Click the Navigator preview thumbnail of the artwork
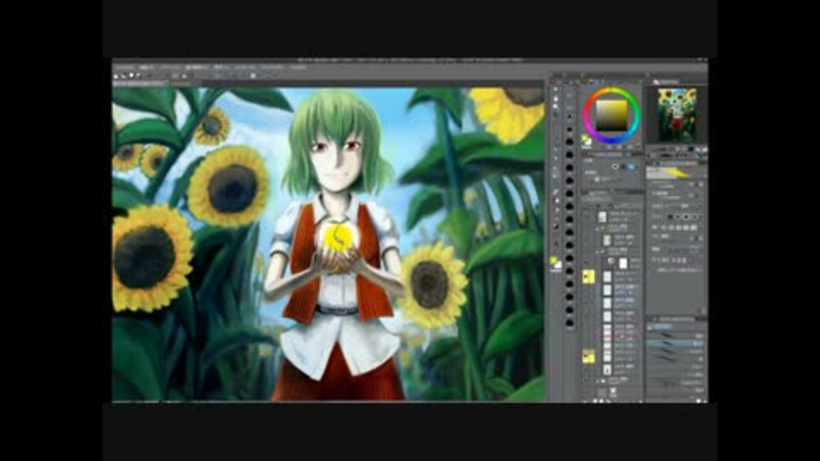The image size is (820, 461). 677,115
